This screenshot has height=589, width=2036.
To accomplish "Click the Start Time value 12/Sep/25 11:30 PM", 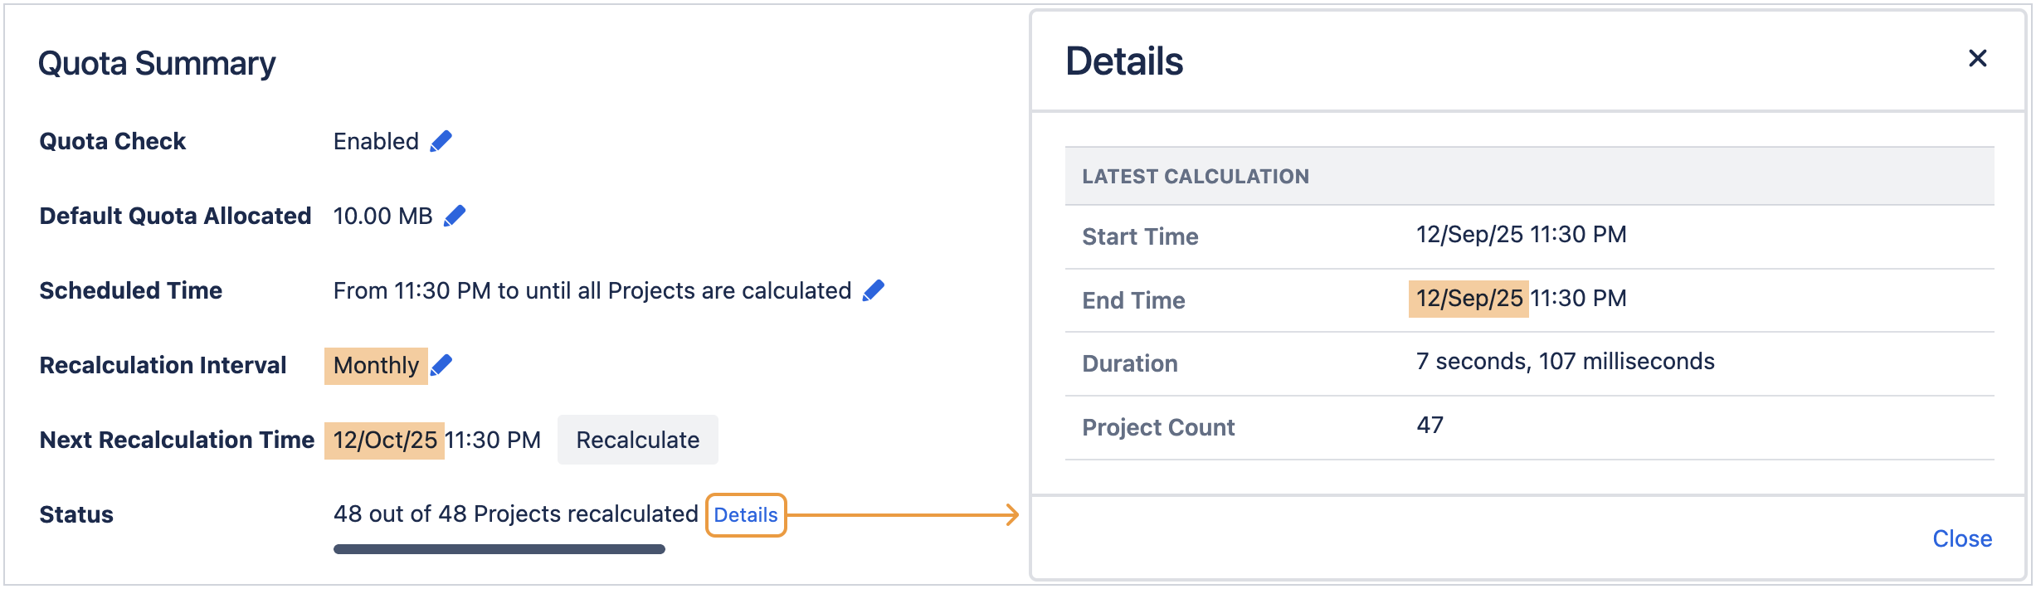I will [1520, 235].
